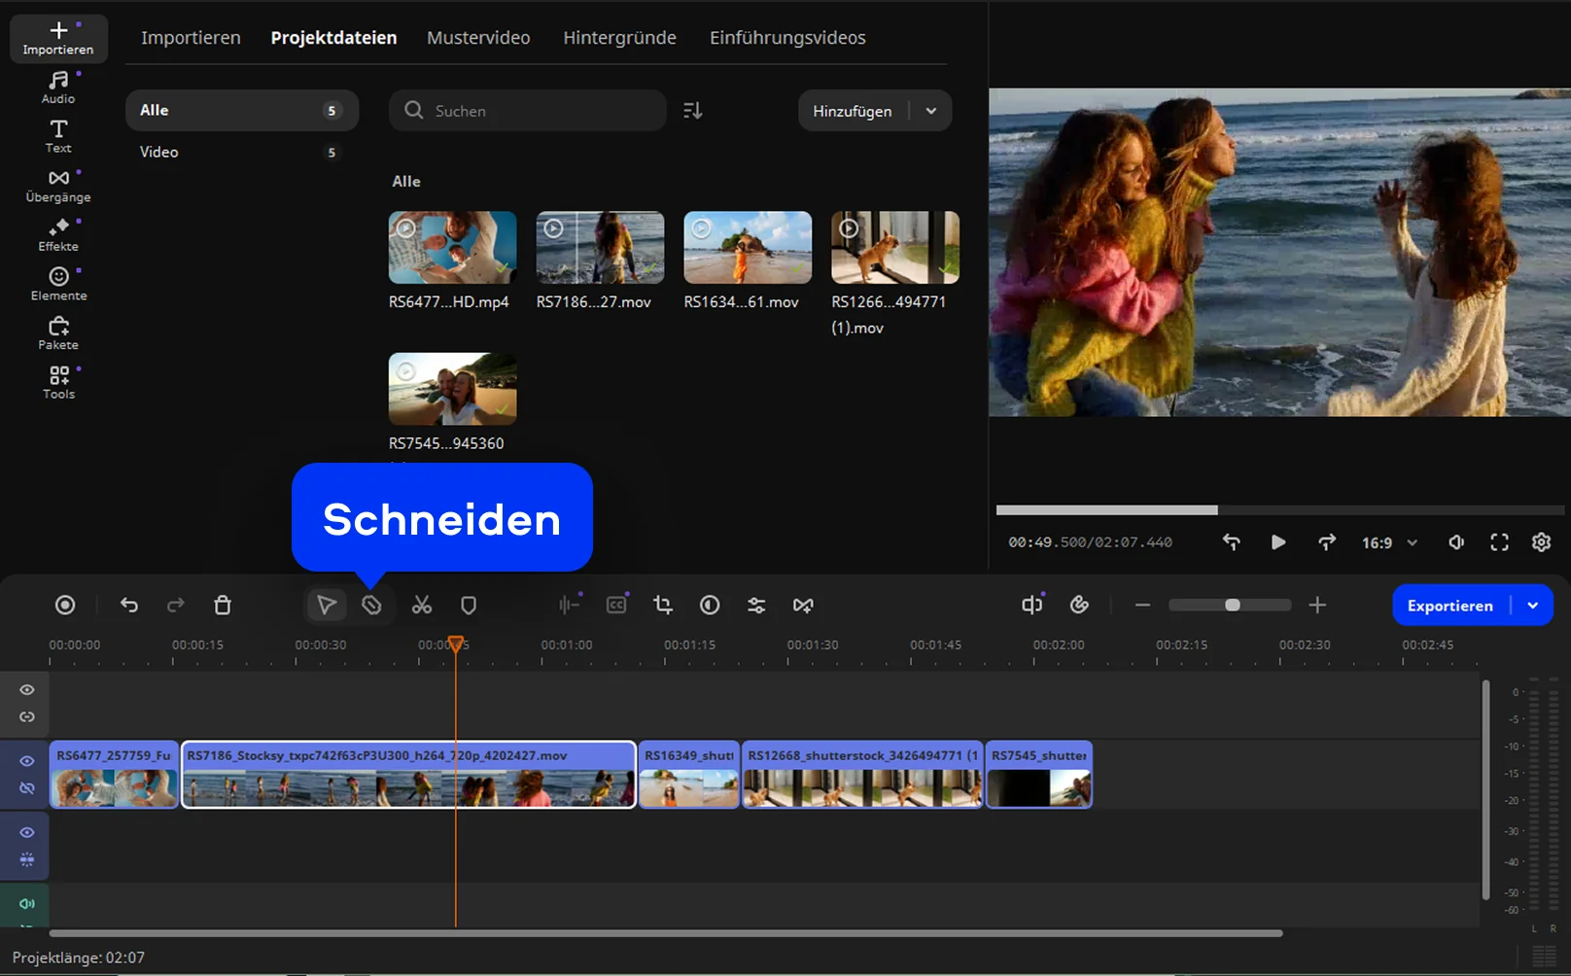The height and width of the screenshot is (976, 1571).
Task: Toggle visibility of the top overlay track
Action: click(27, 690)
